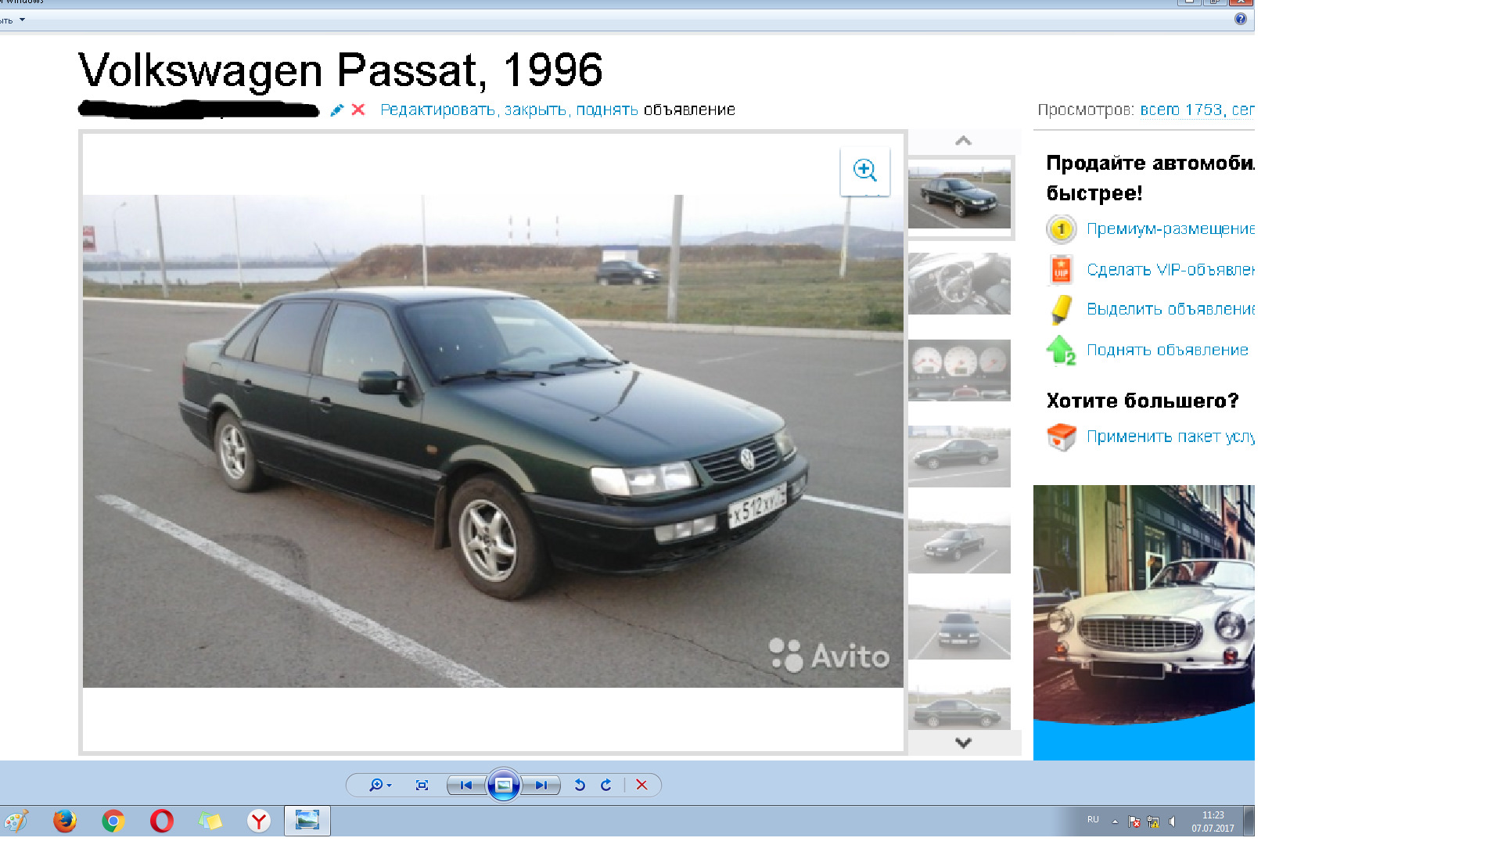The height and width of the screenshot is (845, 1502).
Task: Select the dashboard gauges thumbnail
Action: 959,370
